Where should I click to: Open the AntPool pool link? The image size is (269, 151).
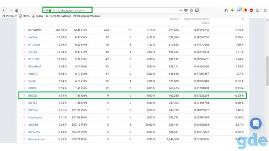pyautogui.click(x=33, y=37)
